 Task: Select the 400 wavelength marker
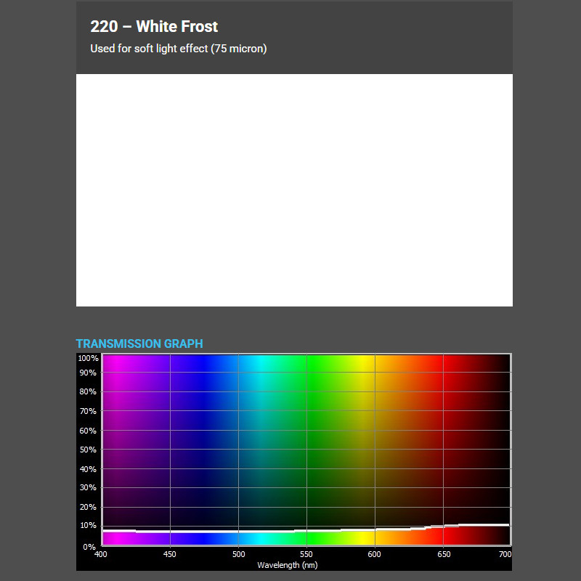click(102, 554)
